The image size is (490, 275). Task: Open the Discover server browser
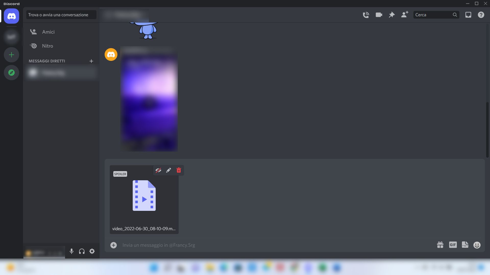point(11,73)
